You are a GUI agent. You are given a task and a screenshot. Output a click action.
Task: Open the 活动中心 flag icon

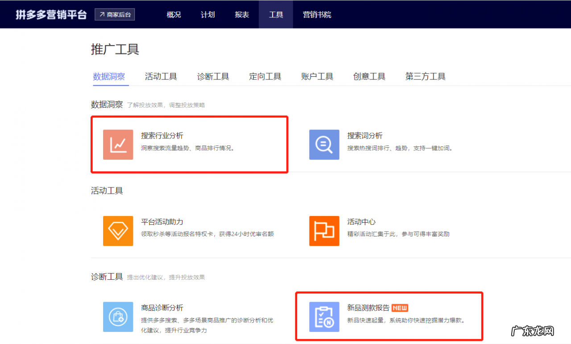click(324, 231)
